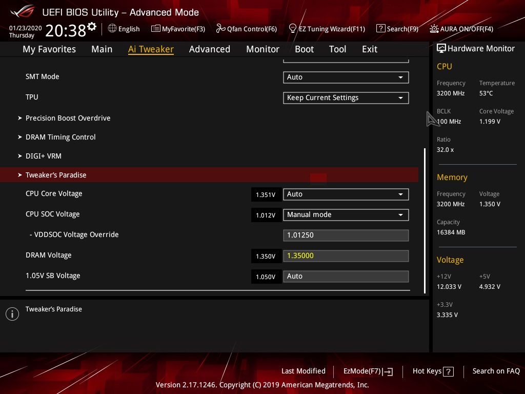Click the 1.05V SB Voltage field
525x394 pixels.
346,277
